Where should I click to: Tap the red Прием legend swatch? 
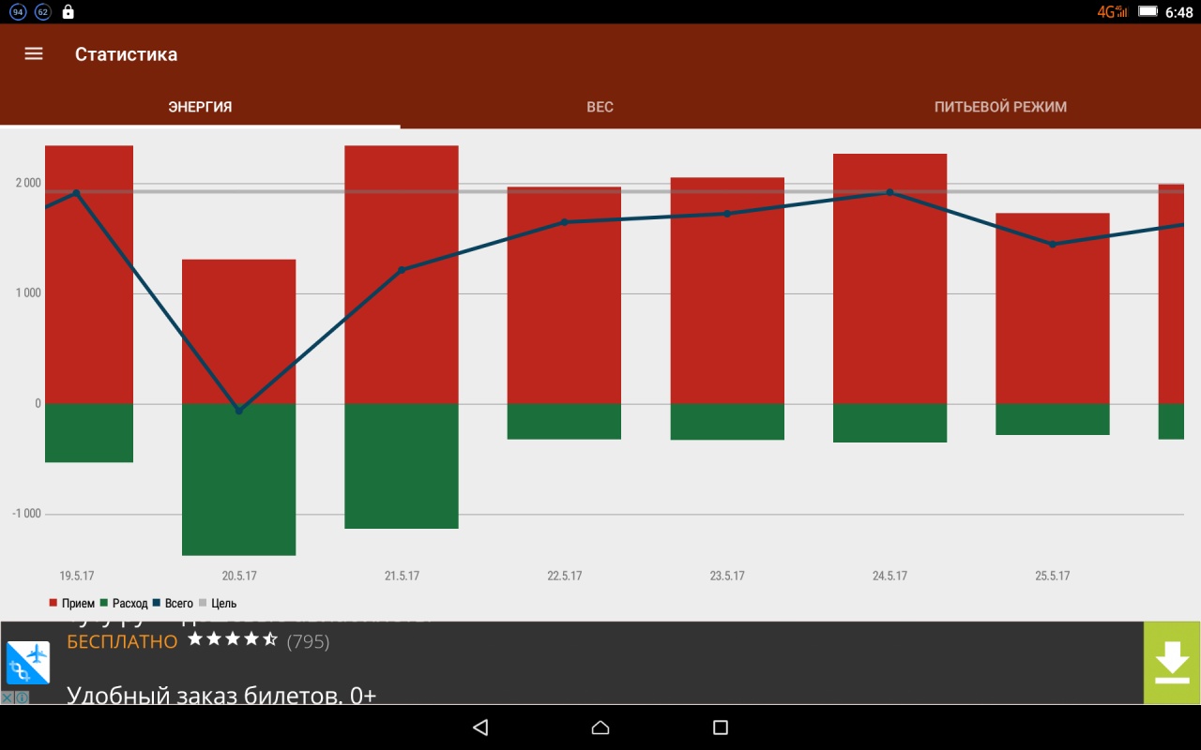[x=53, y=604]
